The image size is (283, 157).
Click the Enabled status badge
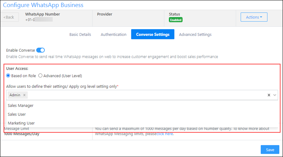click(x=176, y=20)
